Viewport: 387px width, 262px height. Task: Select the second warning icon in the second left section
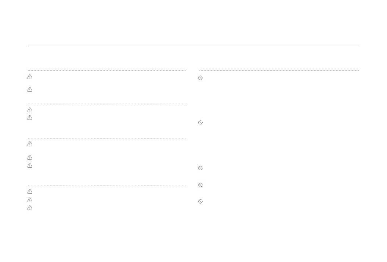click(30, 118)
